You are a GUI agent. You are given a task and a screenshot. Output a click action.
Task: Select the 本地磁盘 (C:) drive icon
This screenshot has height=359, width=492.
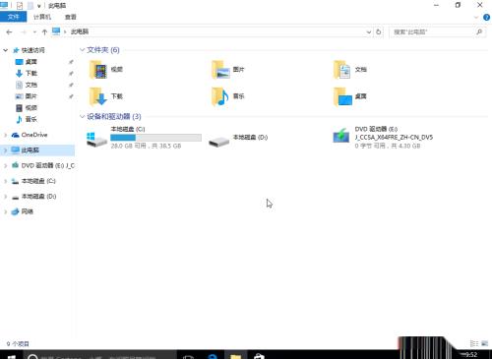click(x=96, y=139)
